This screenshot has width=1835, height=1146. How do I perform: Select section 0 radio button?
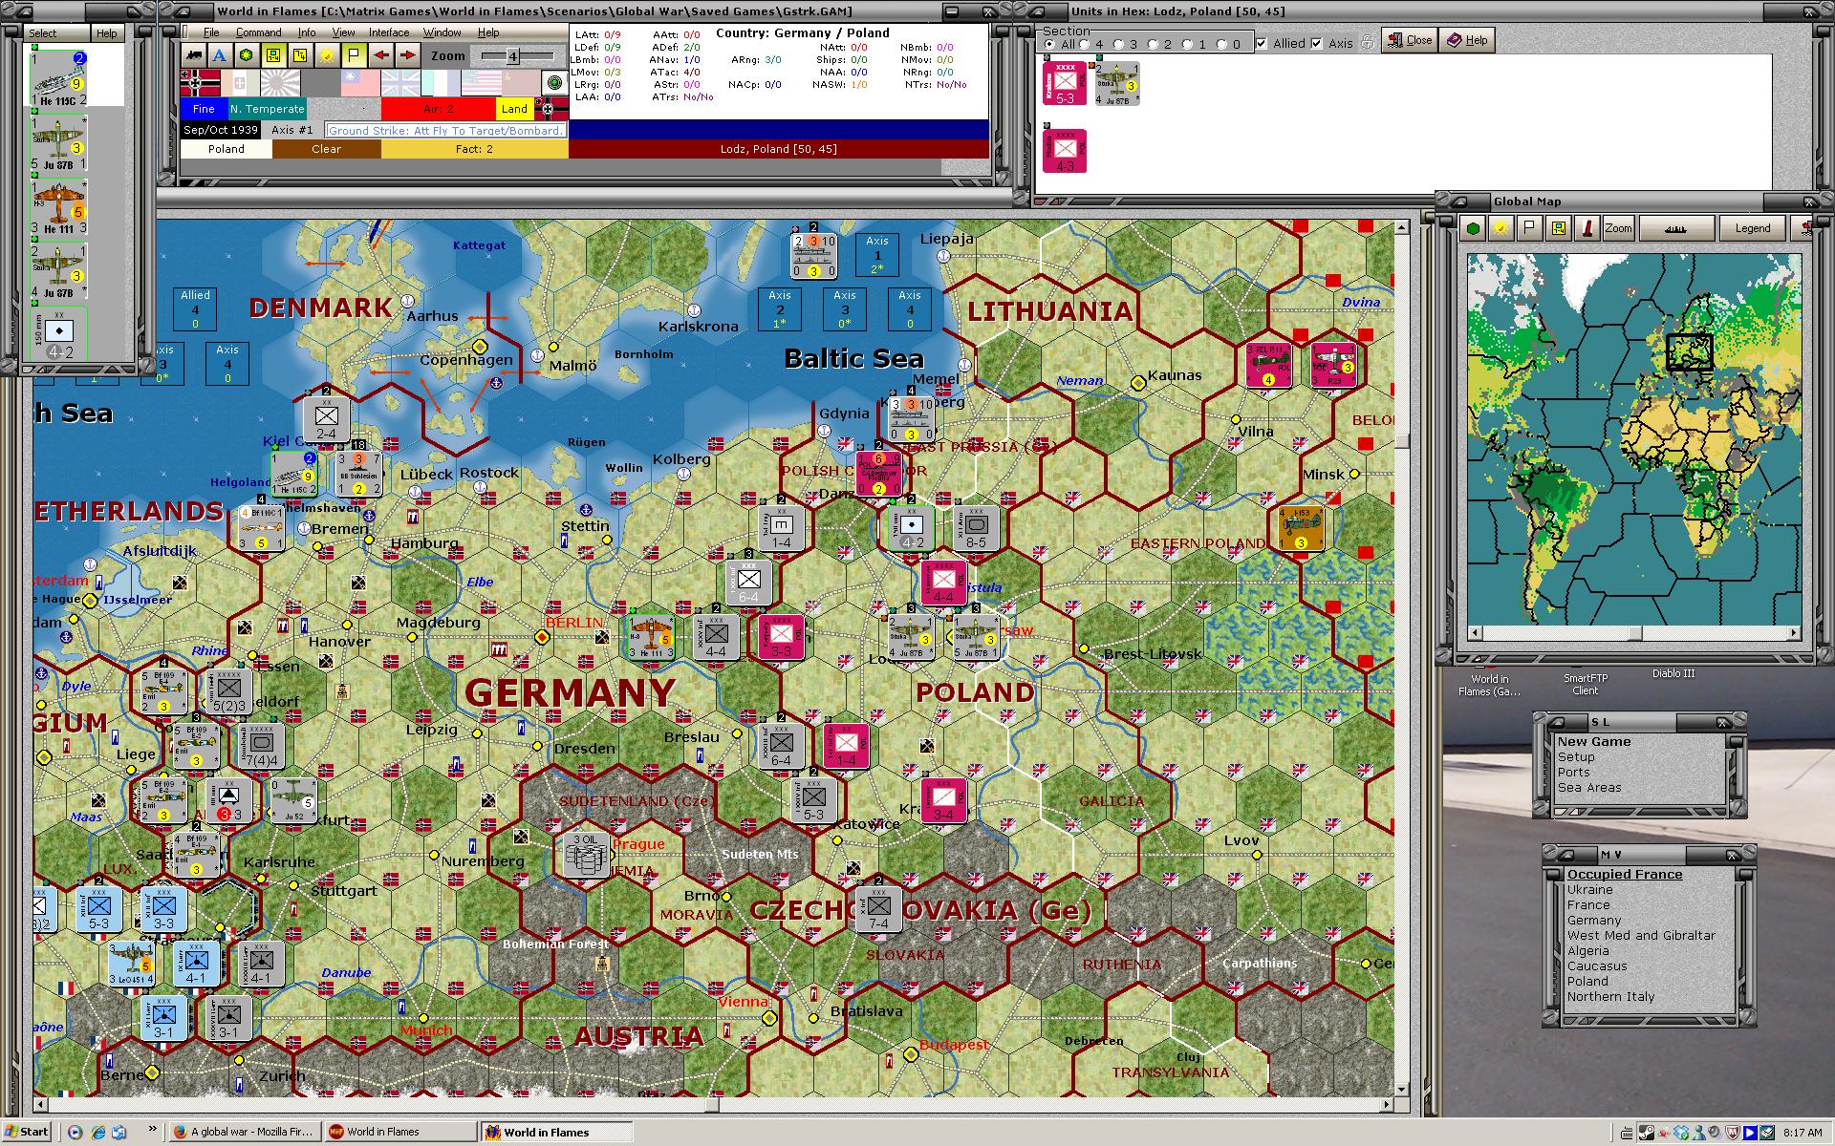[x=1221, y=44]
